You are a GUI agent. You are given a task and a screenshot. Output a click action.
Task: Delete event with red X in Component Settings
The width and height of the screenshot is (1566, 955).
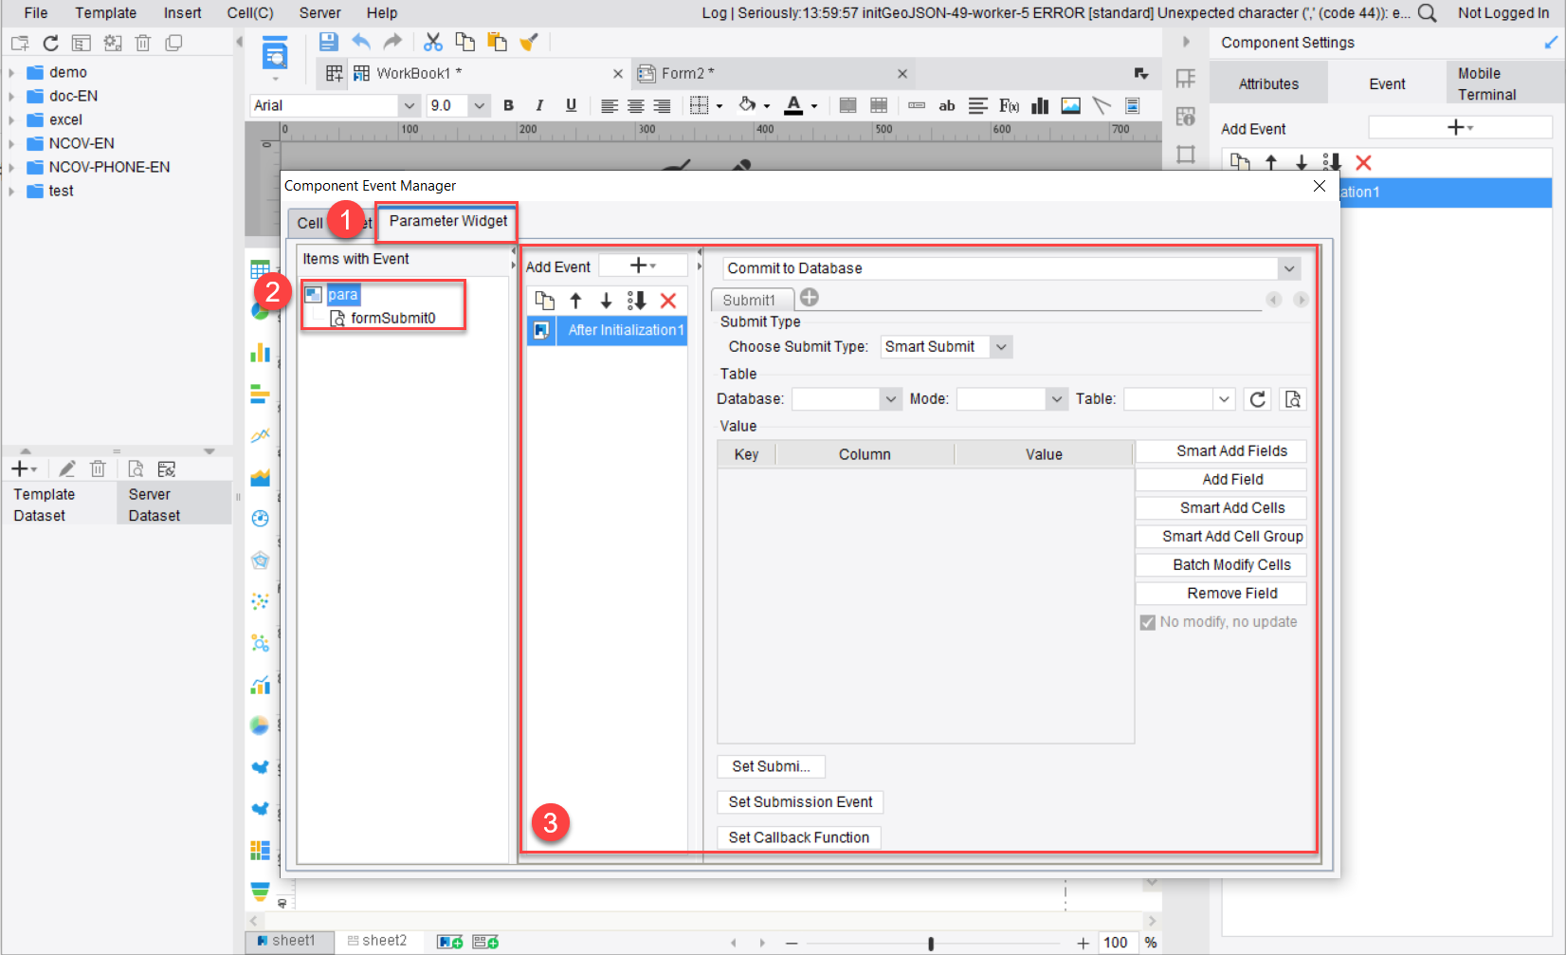coord(1363,163)
